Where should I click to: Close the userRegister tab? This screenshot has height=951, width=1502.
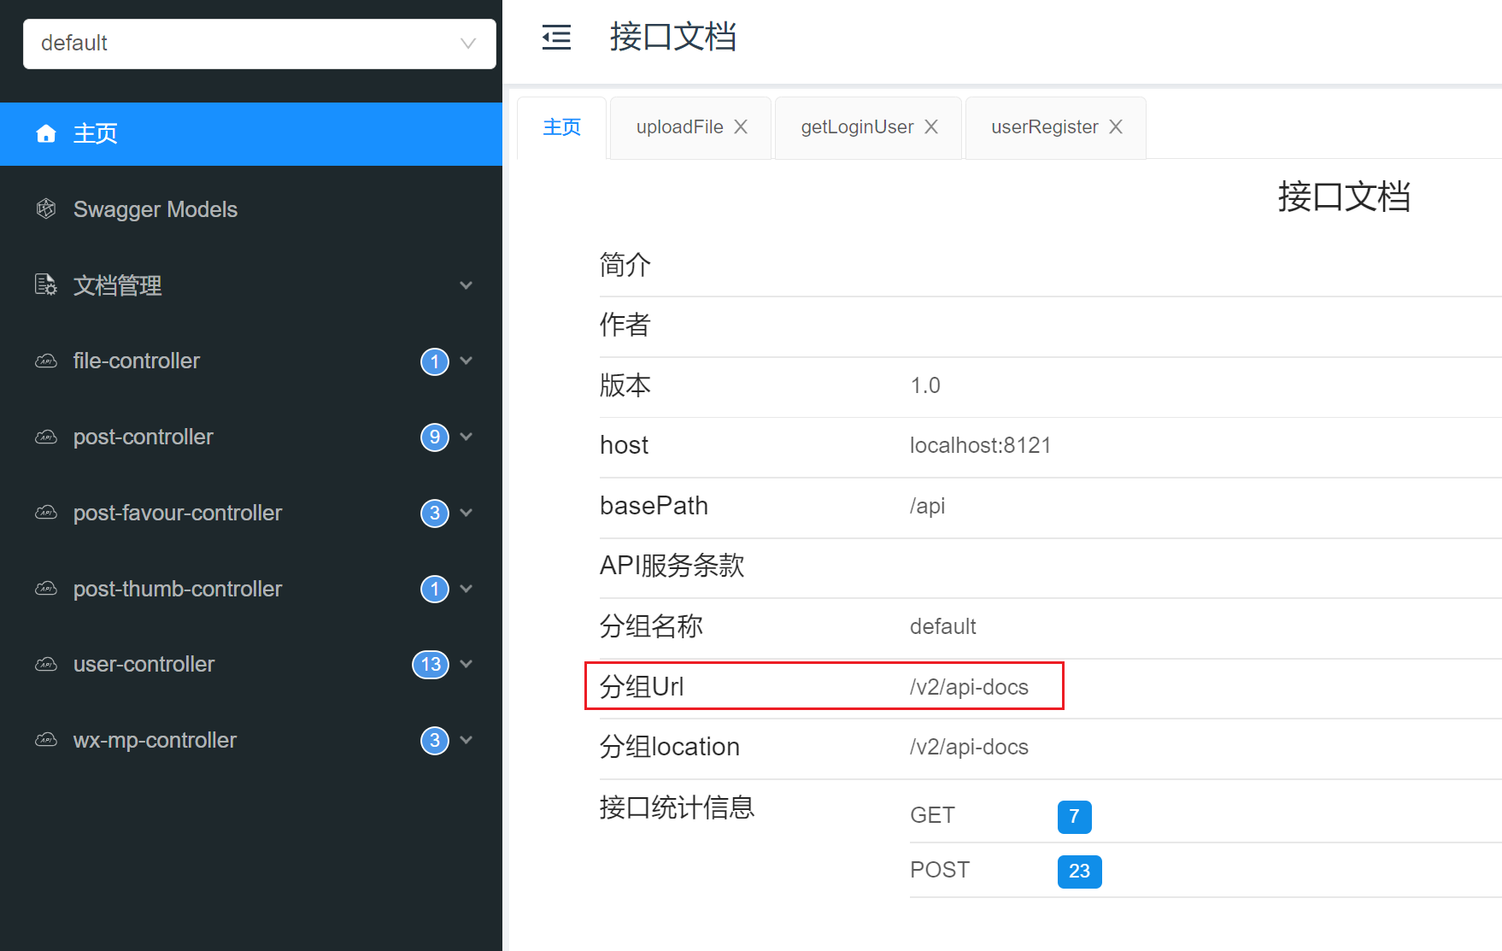tap(1116, 126)
